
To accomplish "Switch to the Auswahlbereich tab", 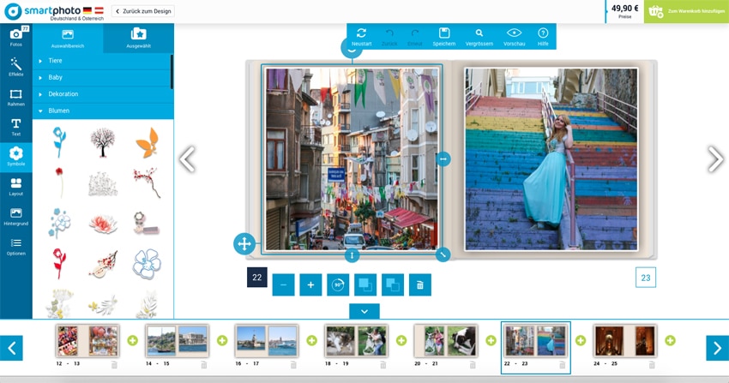I will coord(68,38).
